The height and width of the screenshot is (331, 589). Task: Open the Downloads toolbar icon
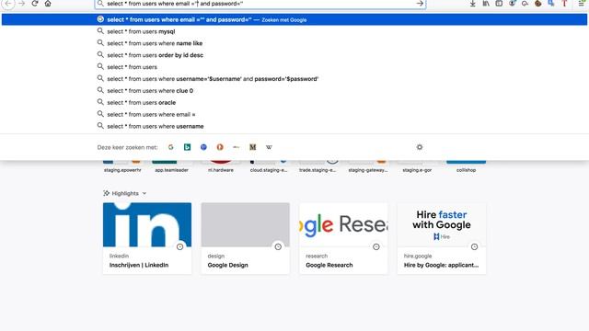(472, 4)
